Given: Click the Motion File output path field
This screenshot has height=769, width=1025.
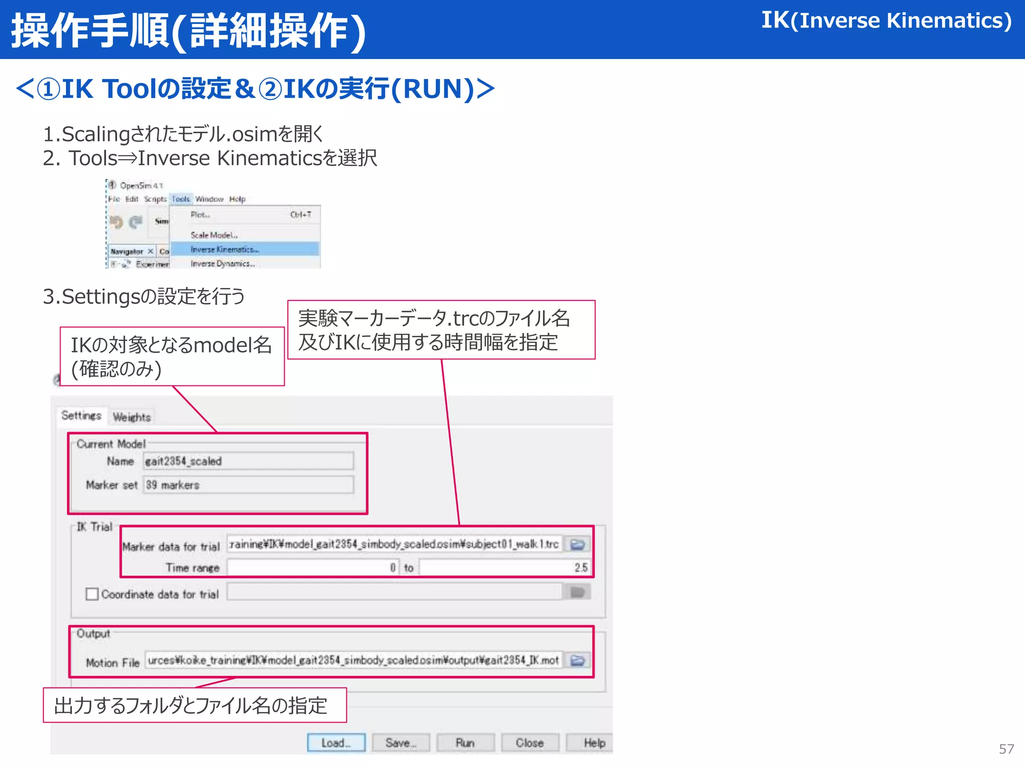Looking at the screenshot, I should [x=354, y=660].
